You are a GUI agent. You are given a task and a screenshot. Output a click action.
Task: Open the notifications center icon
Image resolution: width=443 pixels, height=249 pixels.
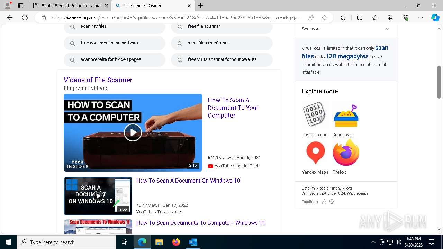(x=432, y=242)
